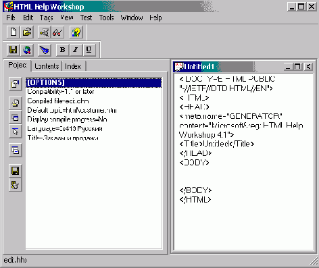
Task: Toggle Italic formatting
Action: (x=76, y=50)
